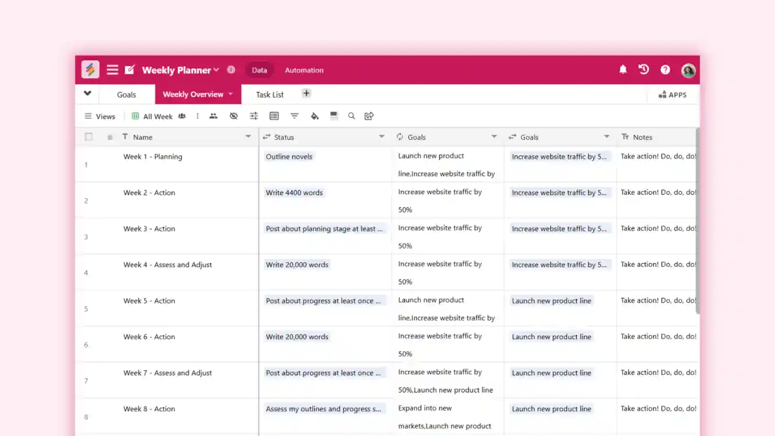Open the revision history icon
Viewport: 775px width, 436px height.
point(644,69)
